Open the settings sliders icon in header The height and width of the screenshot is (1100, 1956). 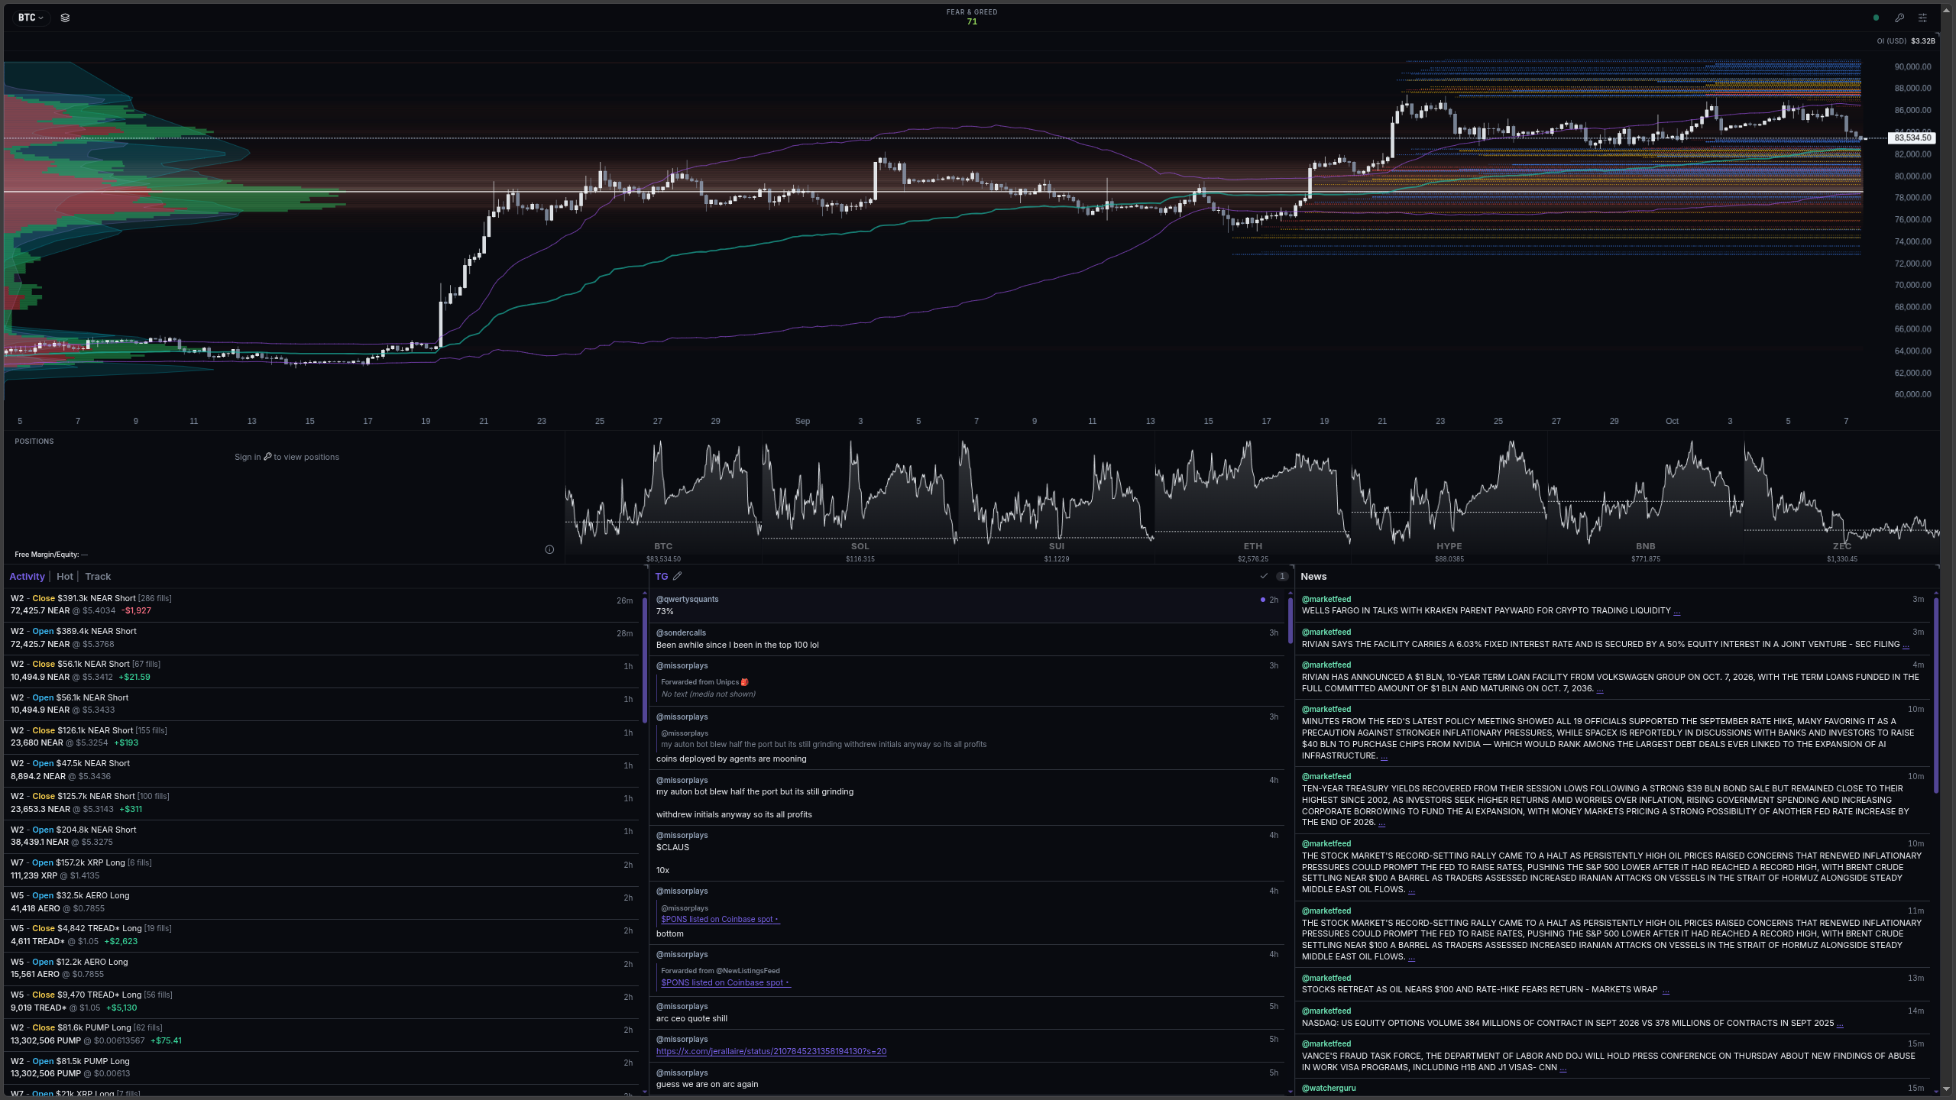(1923, 18)
